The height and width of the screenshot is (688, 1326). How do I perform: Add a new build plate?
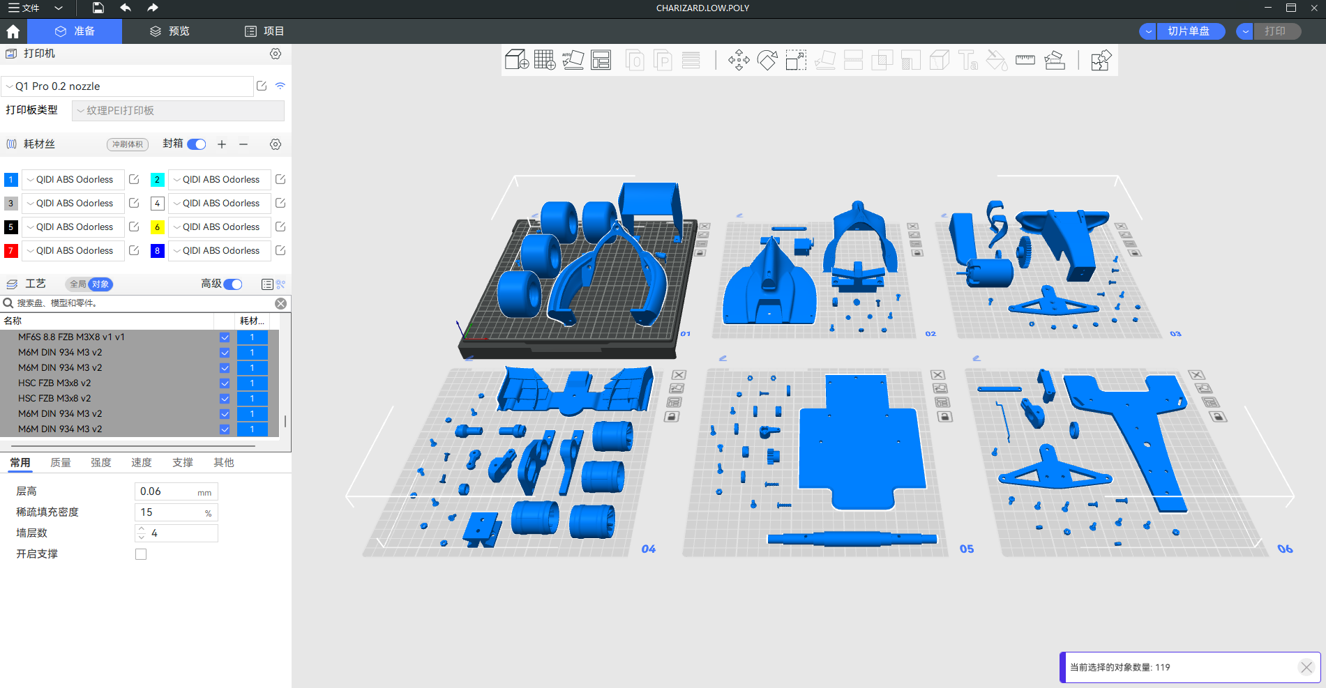[x=544, y=60]
